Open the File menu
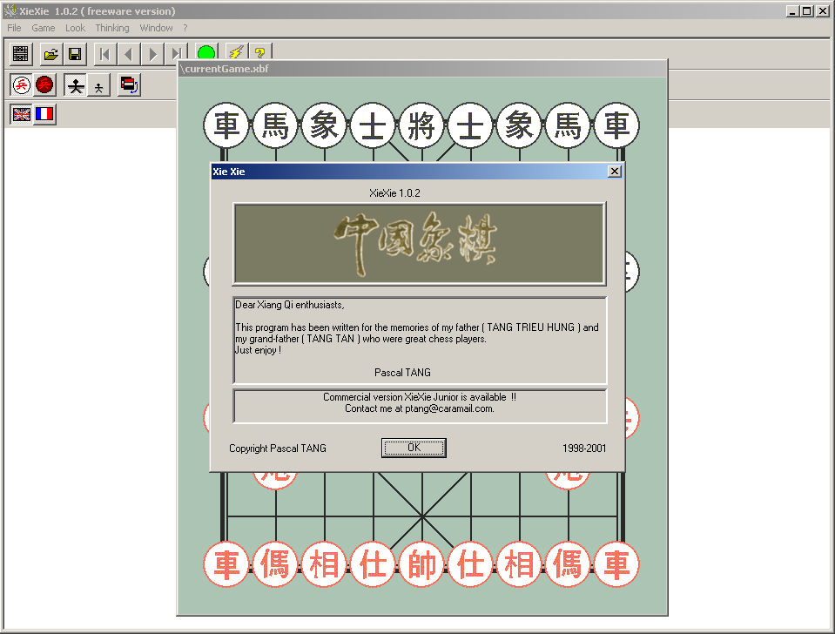 coord(14,28)
